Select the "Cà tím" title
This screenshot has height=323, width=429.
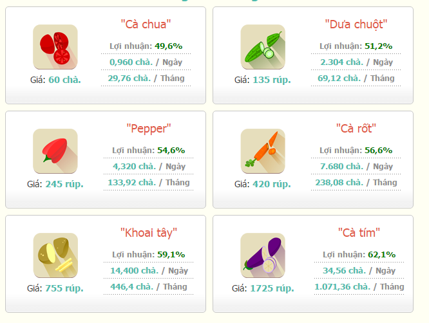[359, 233]
